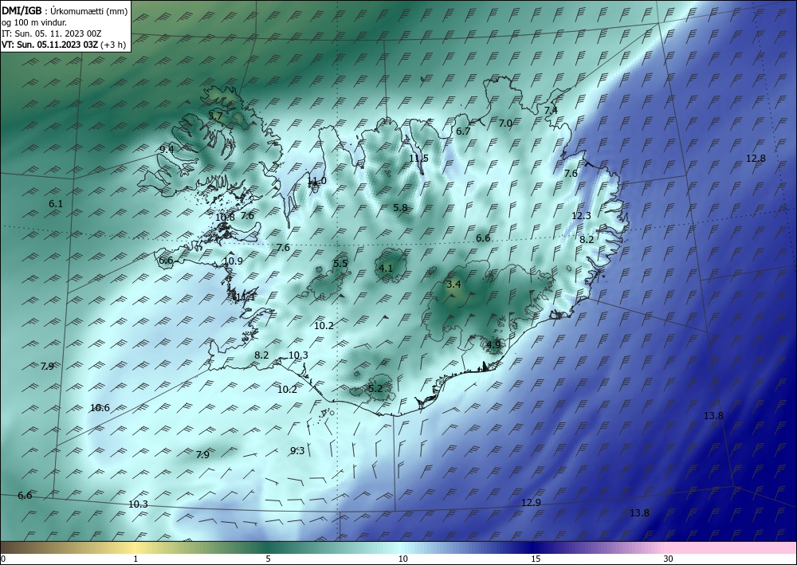
Task: Select the 10.6 value label
Action: 100,407
